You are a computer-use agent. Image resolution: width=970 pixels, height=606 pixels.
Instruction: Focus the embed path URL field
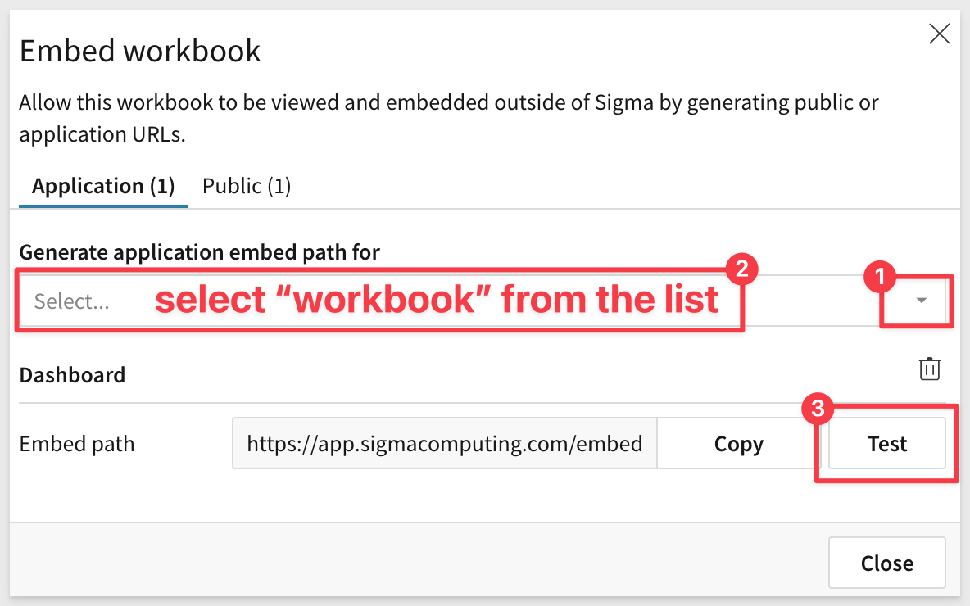point(444,444)
